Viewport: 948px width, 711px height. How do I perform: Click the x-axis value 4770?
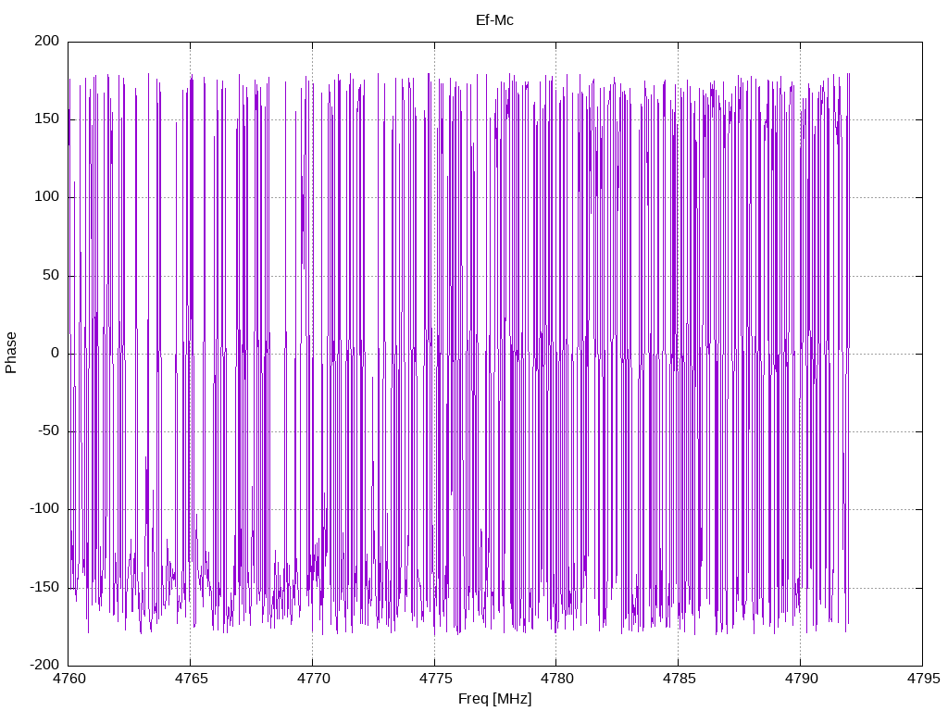coord(313,679)
